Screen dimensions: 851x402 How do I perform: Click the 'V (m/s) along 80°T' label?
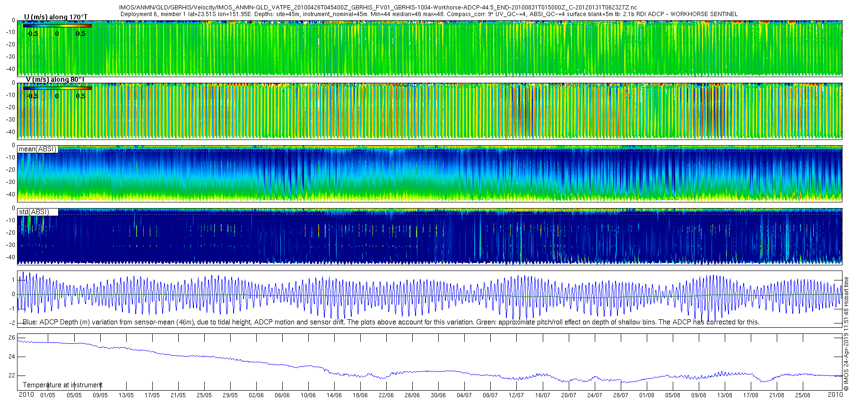click(x=55, y=79)
